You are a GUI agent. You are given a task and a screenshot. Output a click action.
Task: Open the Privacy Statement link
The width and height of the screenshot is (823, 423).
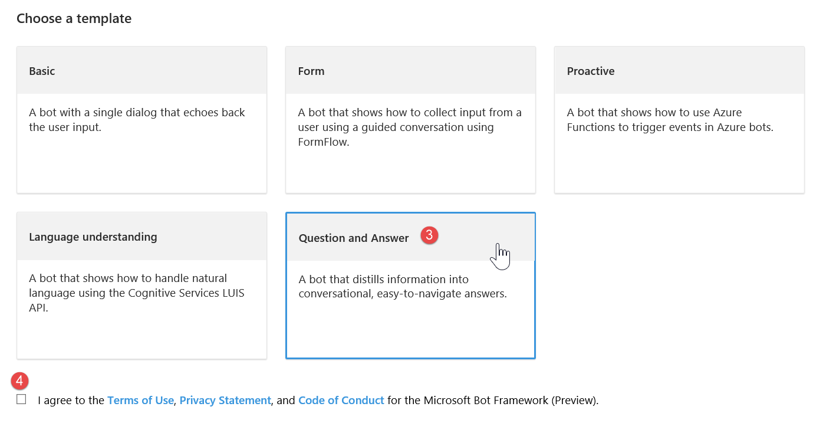pos(225,401)
